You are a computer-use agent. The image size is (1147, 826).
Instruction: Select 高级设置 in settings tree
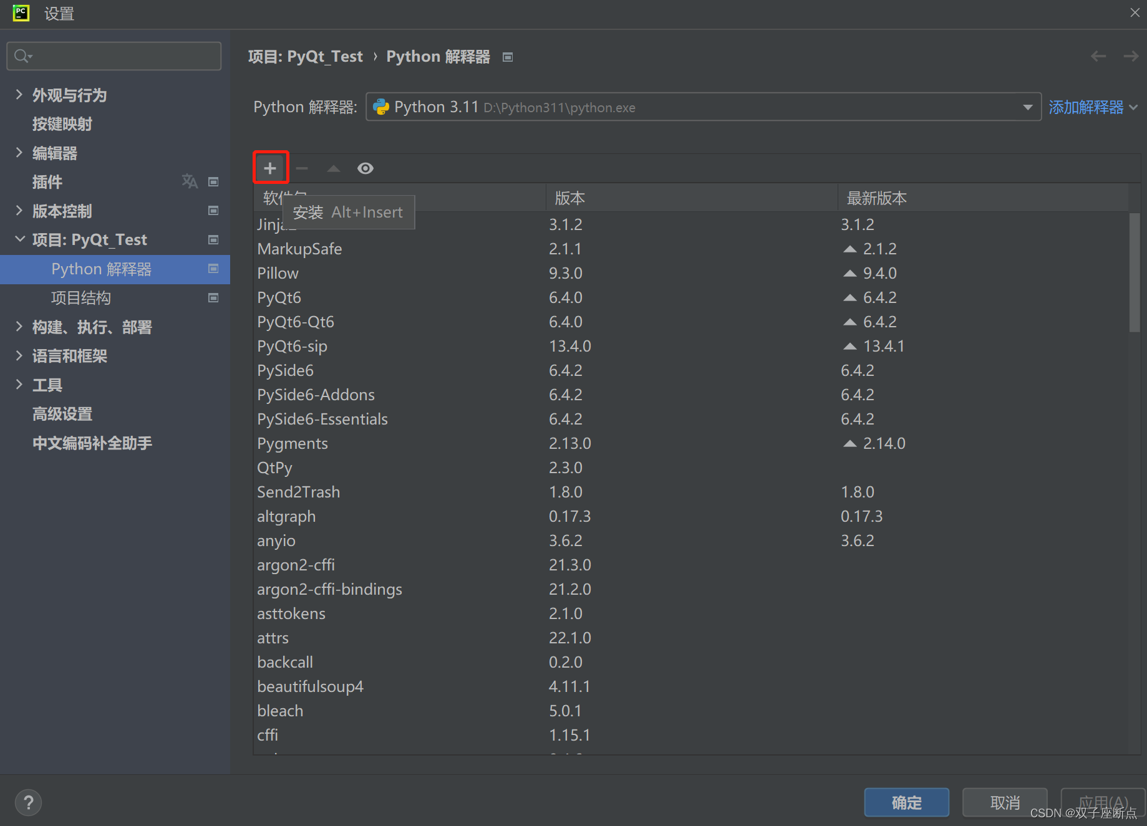(x=62, y=414)
